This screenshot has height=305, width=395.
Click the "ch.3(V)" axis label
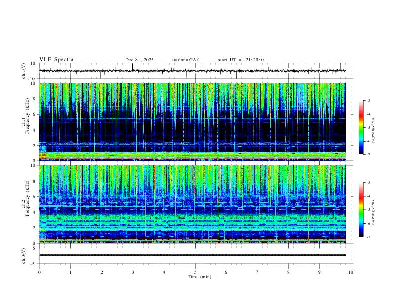(x=23, y=256)
